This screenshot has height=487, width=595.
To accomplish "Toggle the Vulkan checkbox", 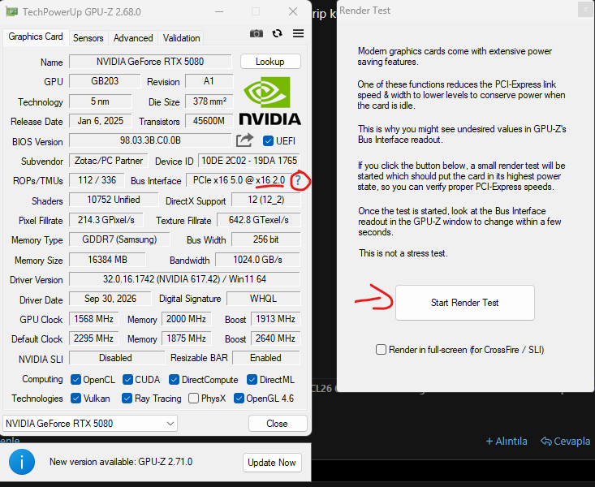I will coord(75,399).
